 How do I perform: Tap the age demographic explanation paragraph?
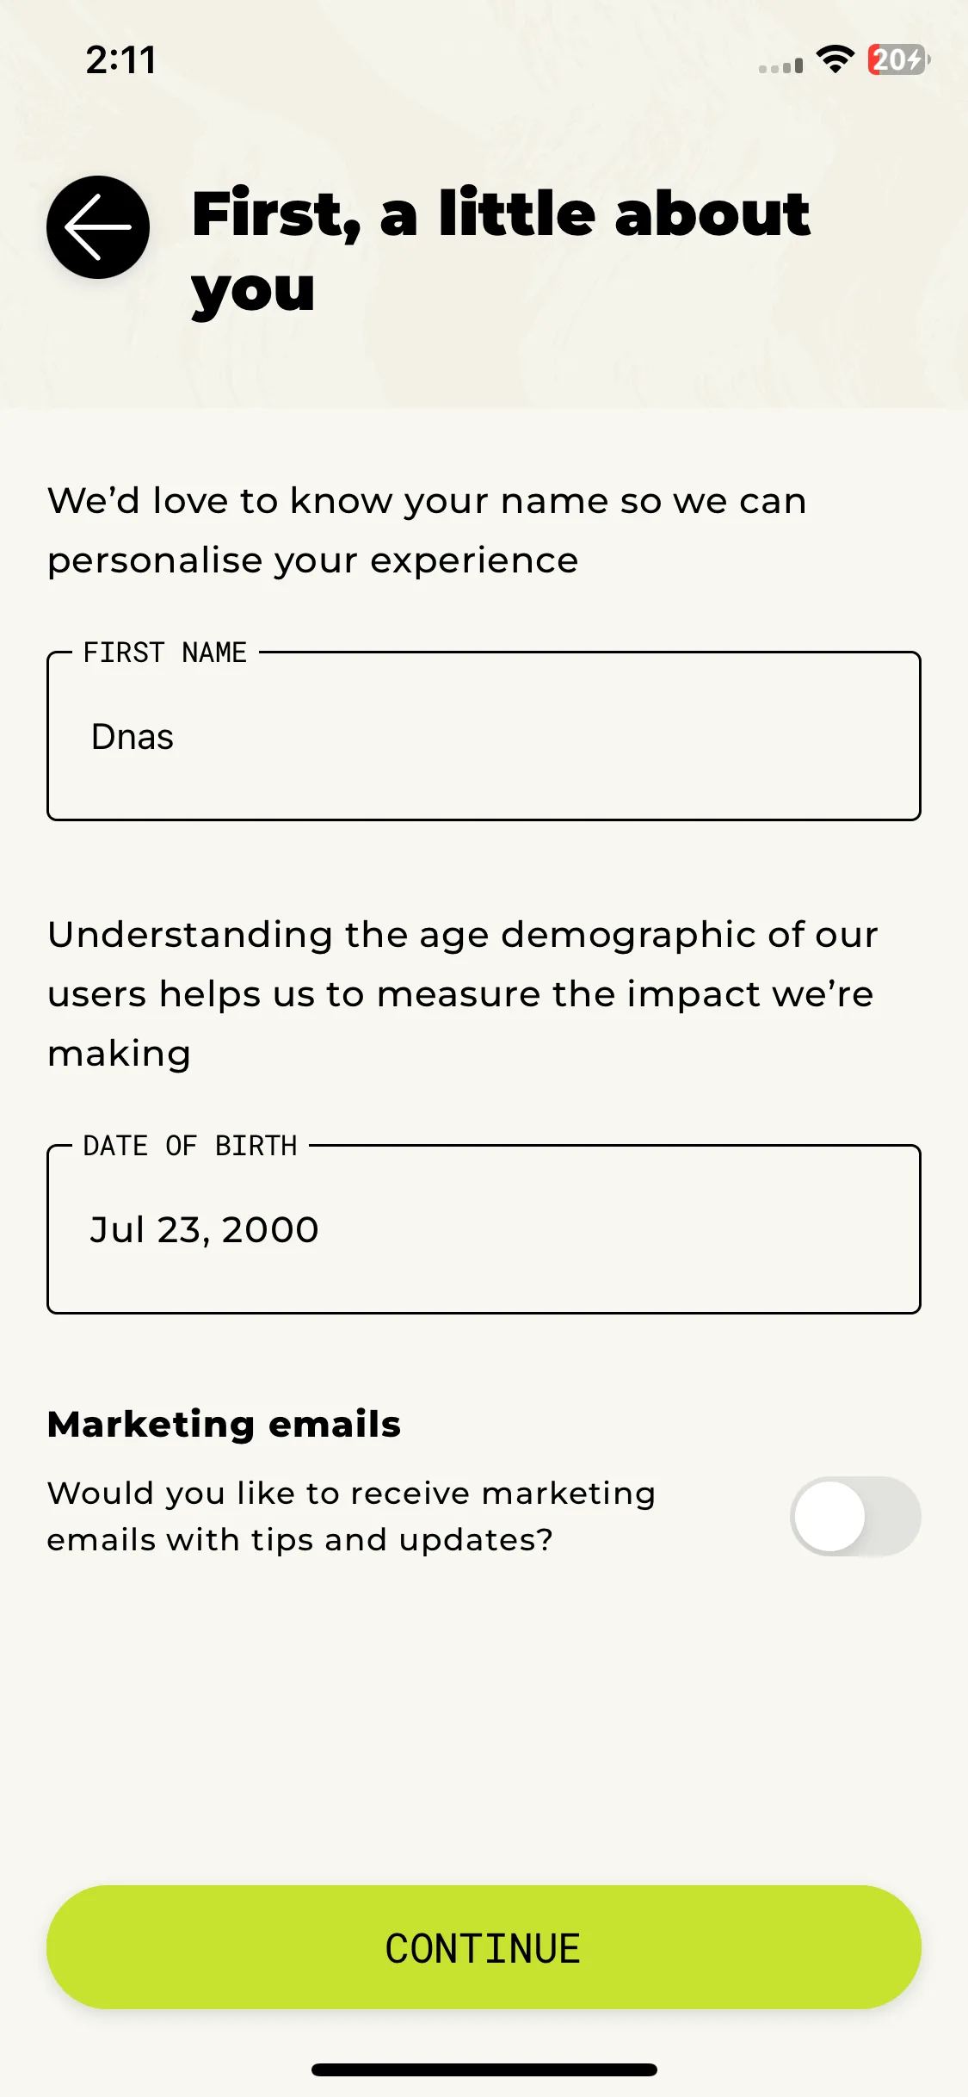click(463, 993)
